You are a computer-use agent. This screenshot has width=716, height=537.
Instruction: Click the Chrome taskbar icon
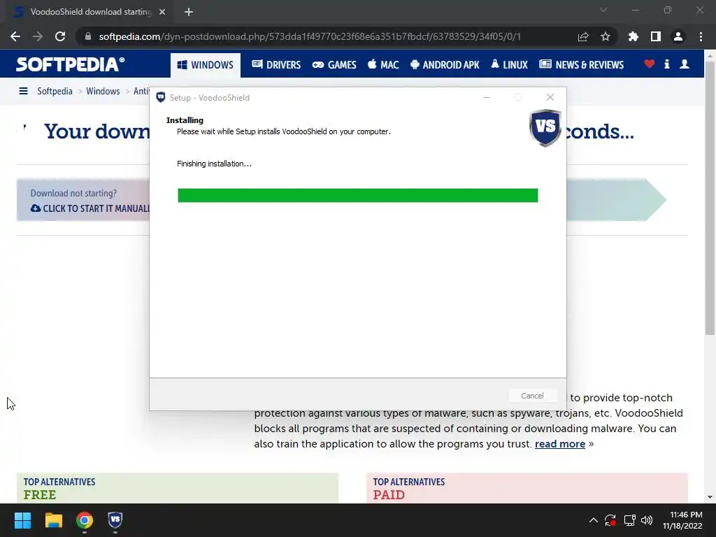coord(85,520)
